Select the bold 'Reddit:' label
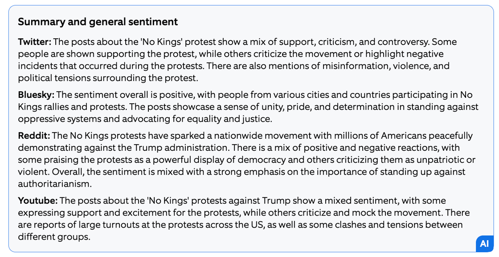Screen dimensions: 499x257 click(x=34, y=136)
